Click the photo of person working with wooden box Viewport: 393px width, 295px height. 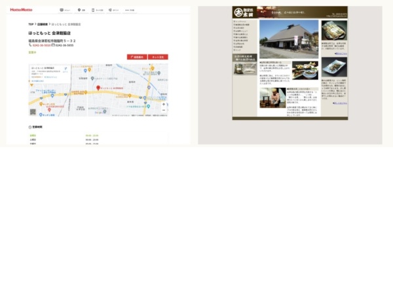coord(272,98)
